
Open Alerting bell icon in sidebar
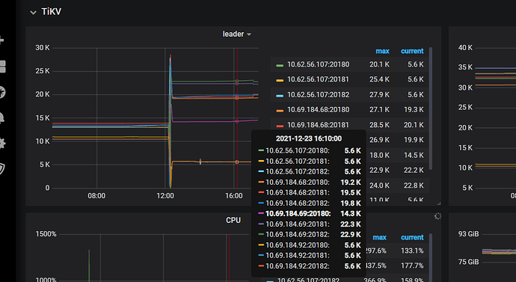[x=1, y=117]
